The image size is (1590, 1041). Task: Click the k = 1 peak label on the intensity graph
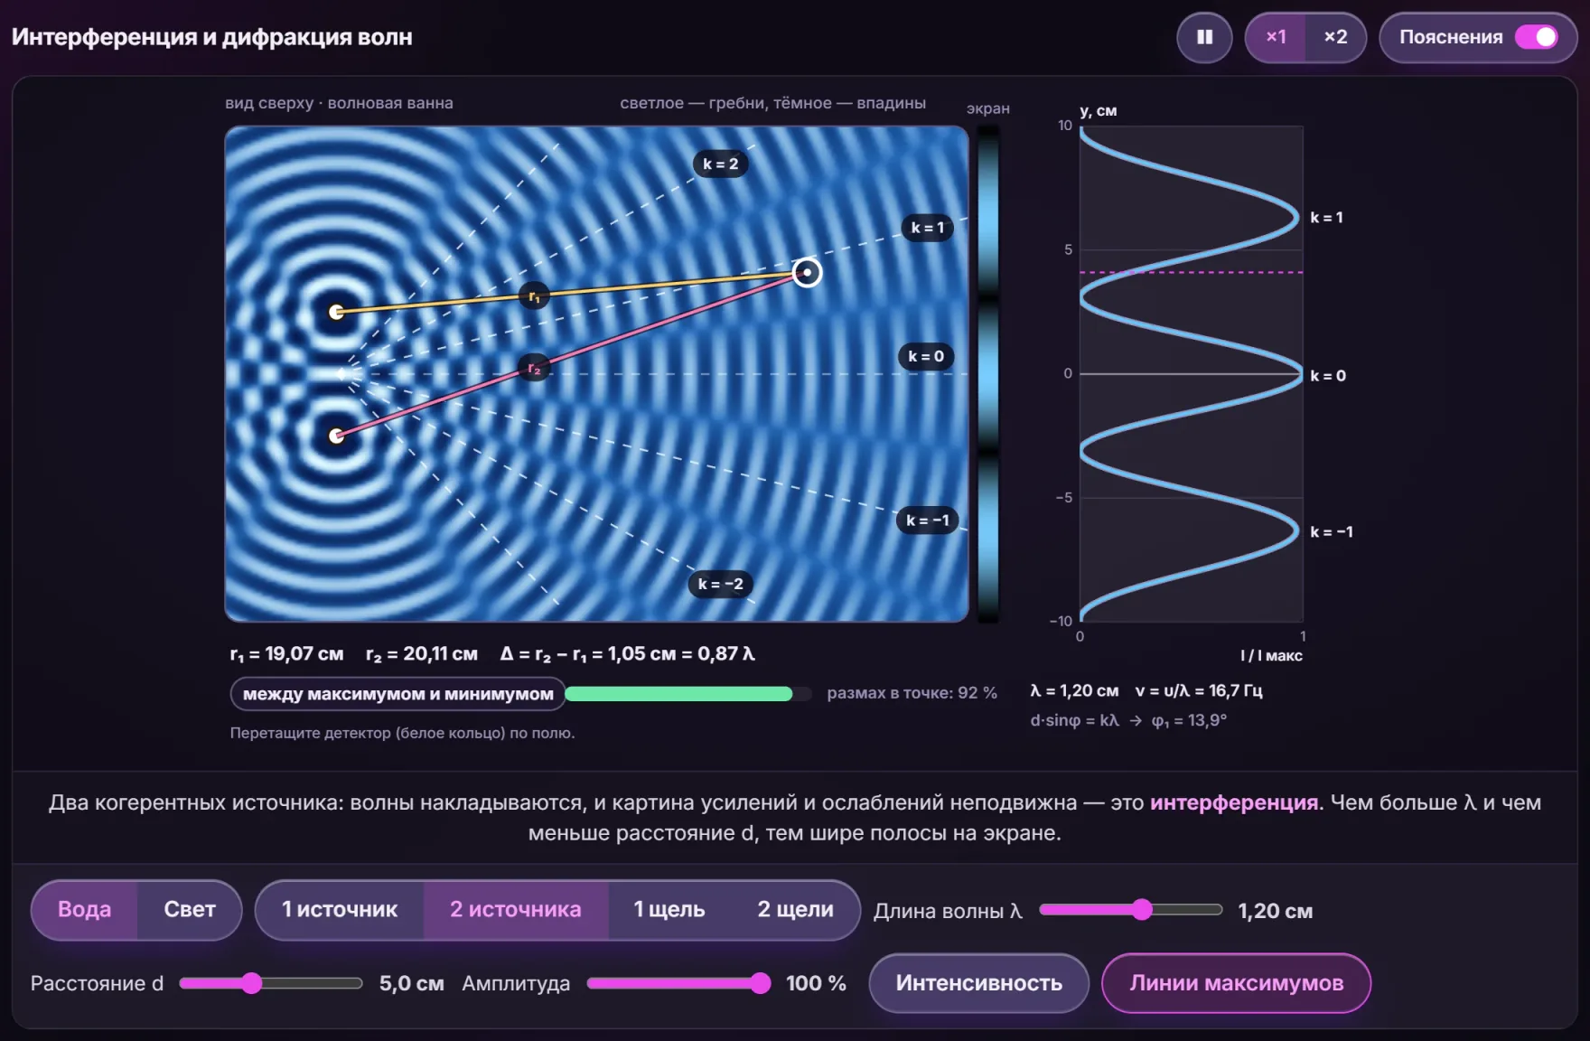tap(1326, 218)
